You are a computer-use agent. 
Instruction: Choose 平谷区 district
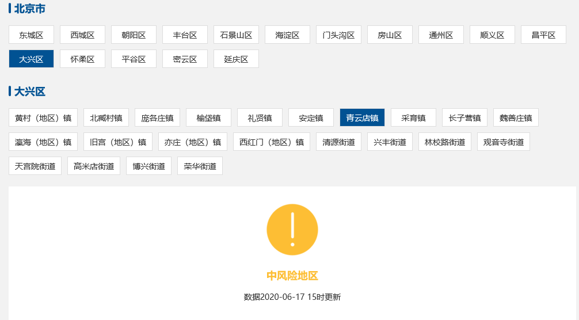134,59
